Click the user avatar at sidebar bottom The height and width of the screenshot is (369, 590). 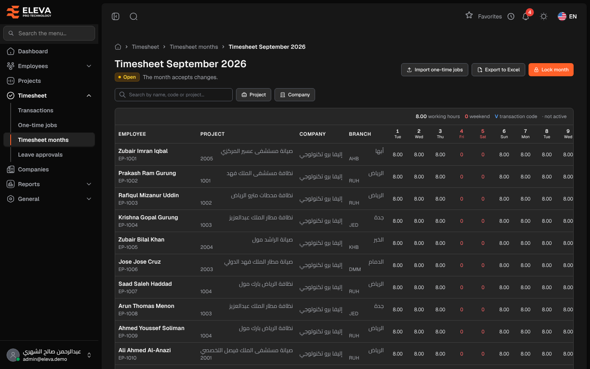[13, 355]
